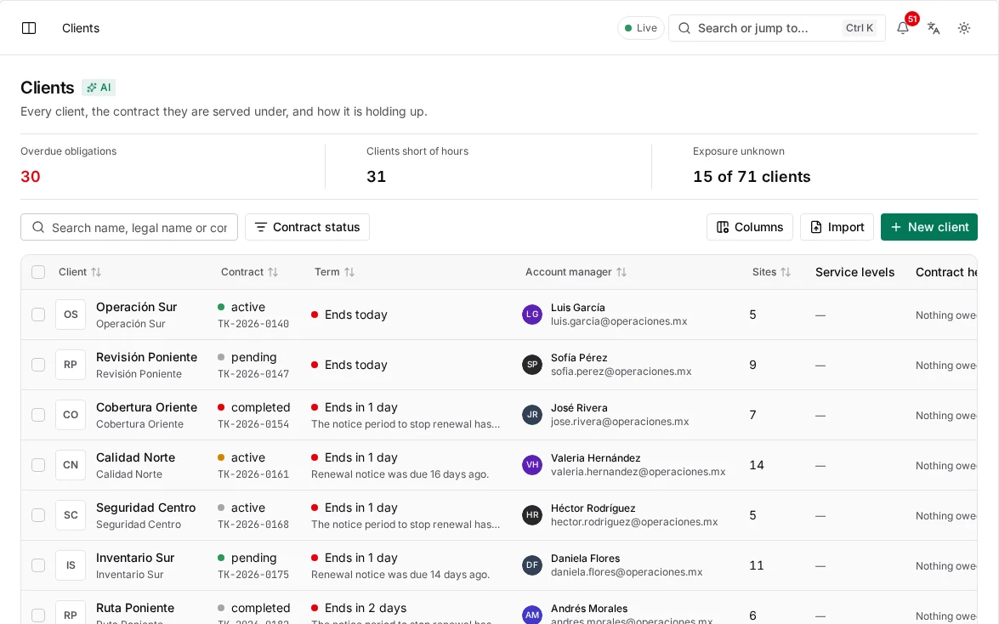Click the IS initials tile of Inventario Sur

tap(71, 564)
